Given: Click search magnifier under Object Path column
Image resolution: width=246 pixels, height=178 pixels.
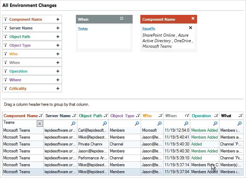Looking at the screenshot, I should [x=105, y=123].
